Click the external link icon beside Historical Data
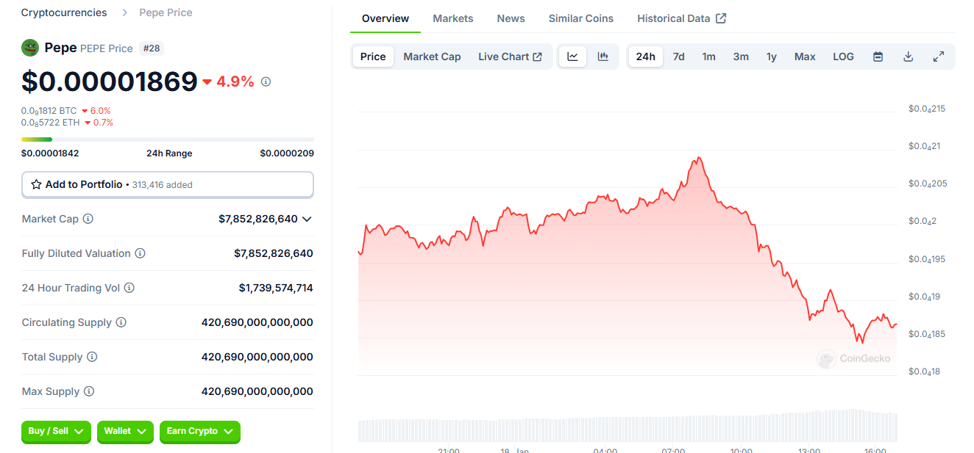The width and height of the screenshot is (974, 453). (721, 18)
